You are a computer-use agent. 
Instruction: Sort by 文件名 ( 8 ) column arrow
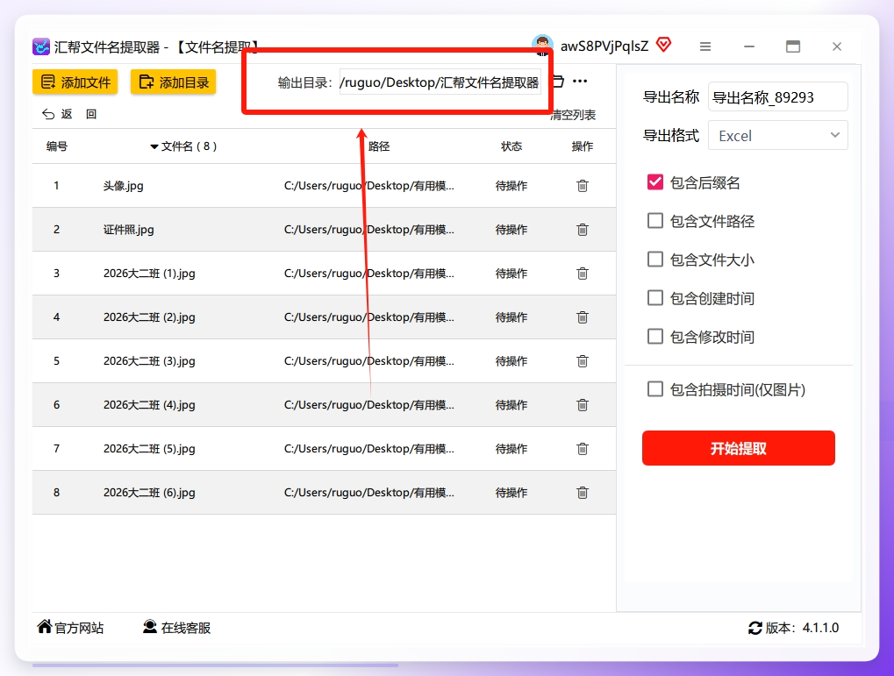point(154,147)
